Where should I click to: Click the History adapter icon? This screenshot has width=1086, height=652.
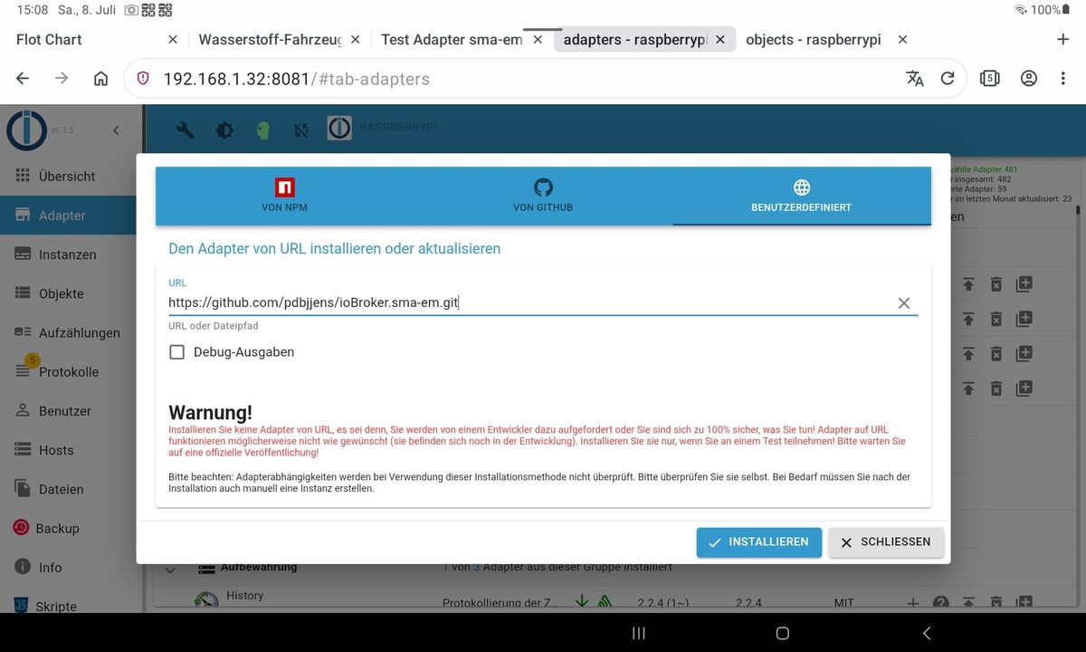click(207, 601)
